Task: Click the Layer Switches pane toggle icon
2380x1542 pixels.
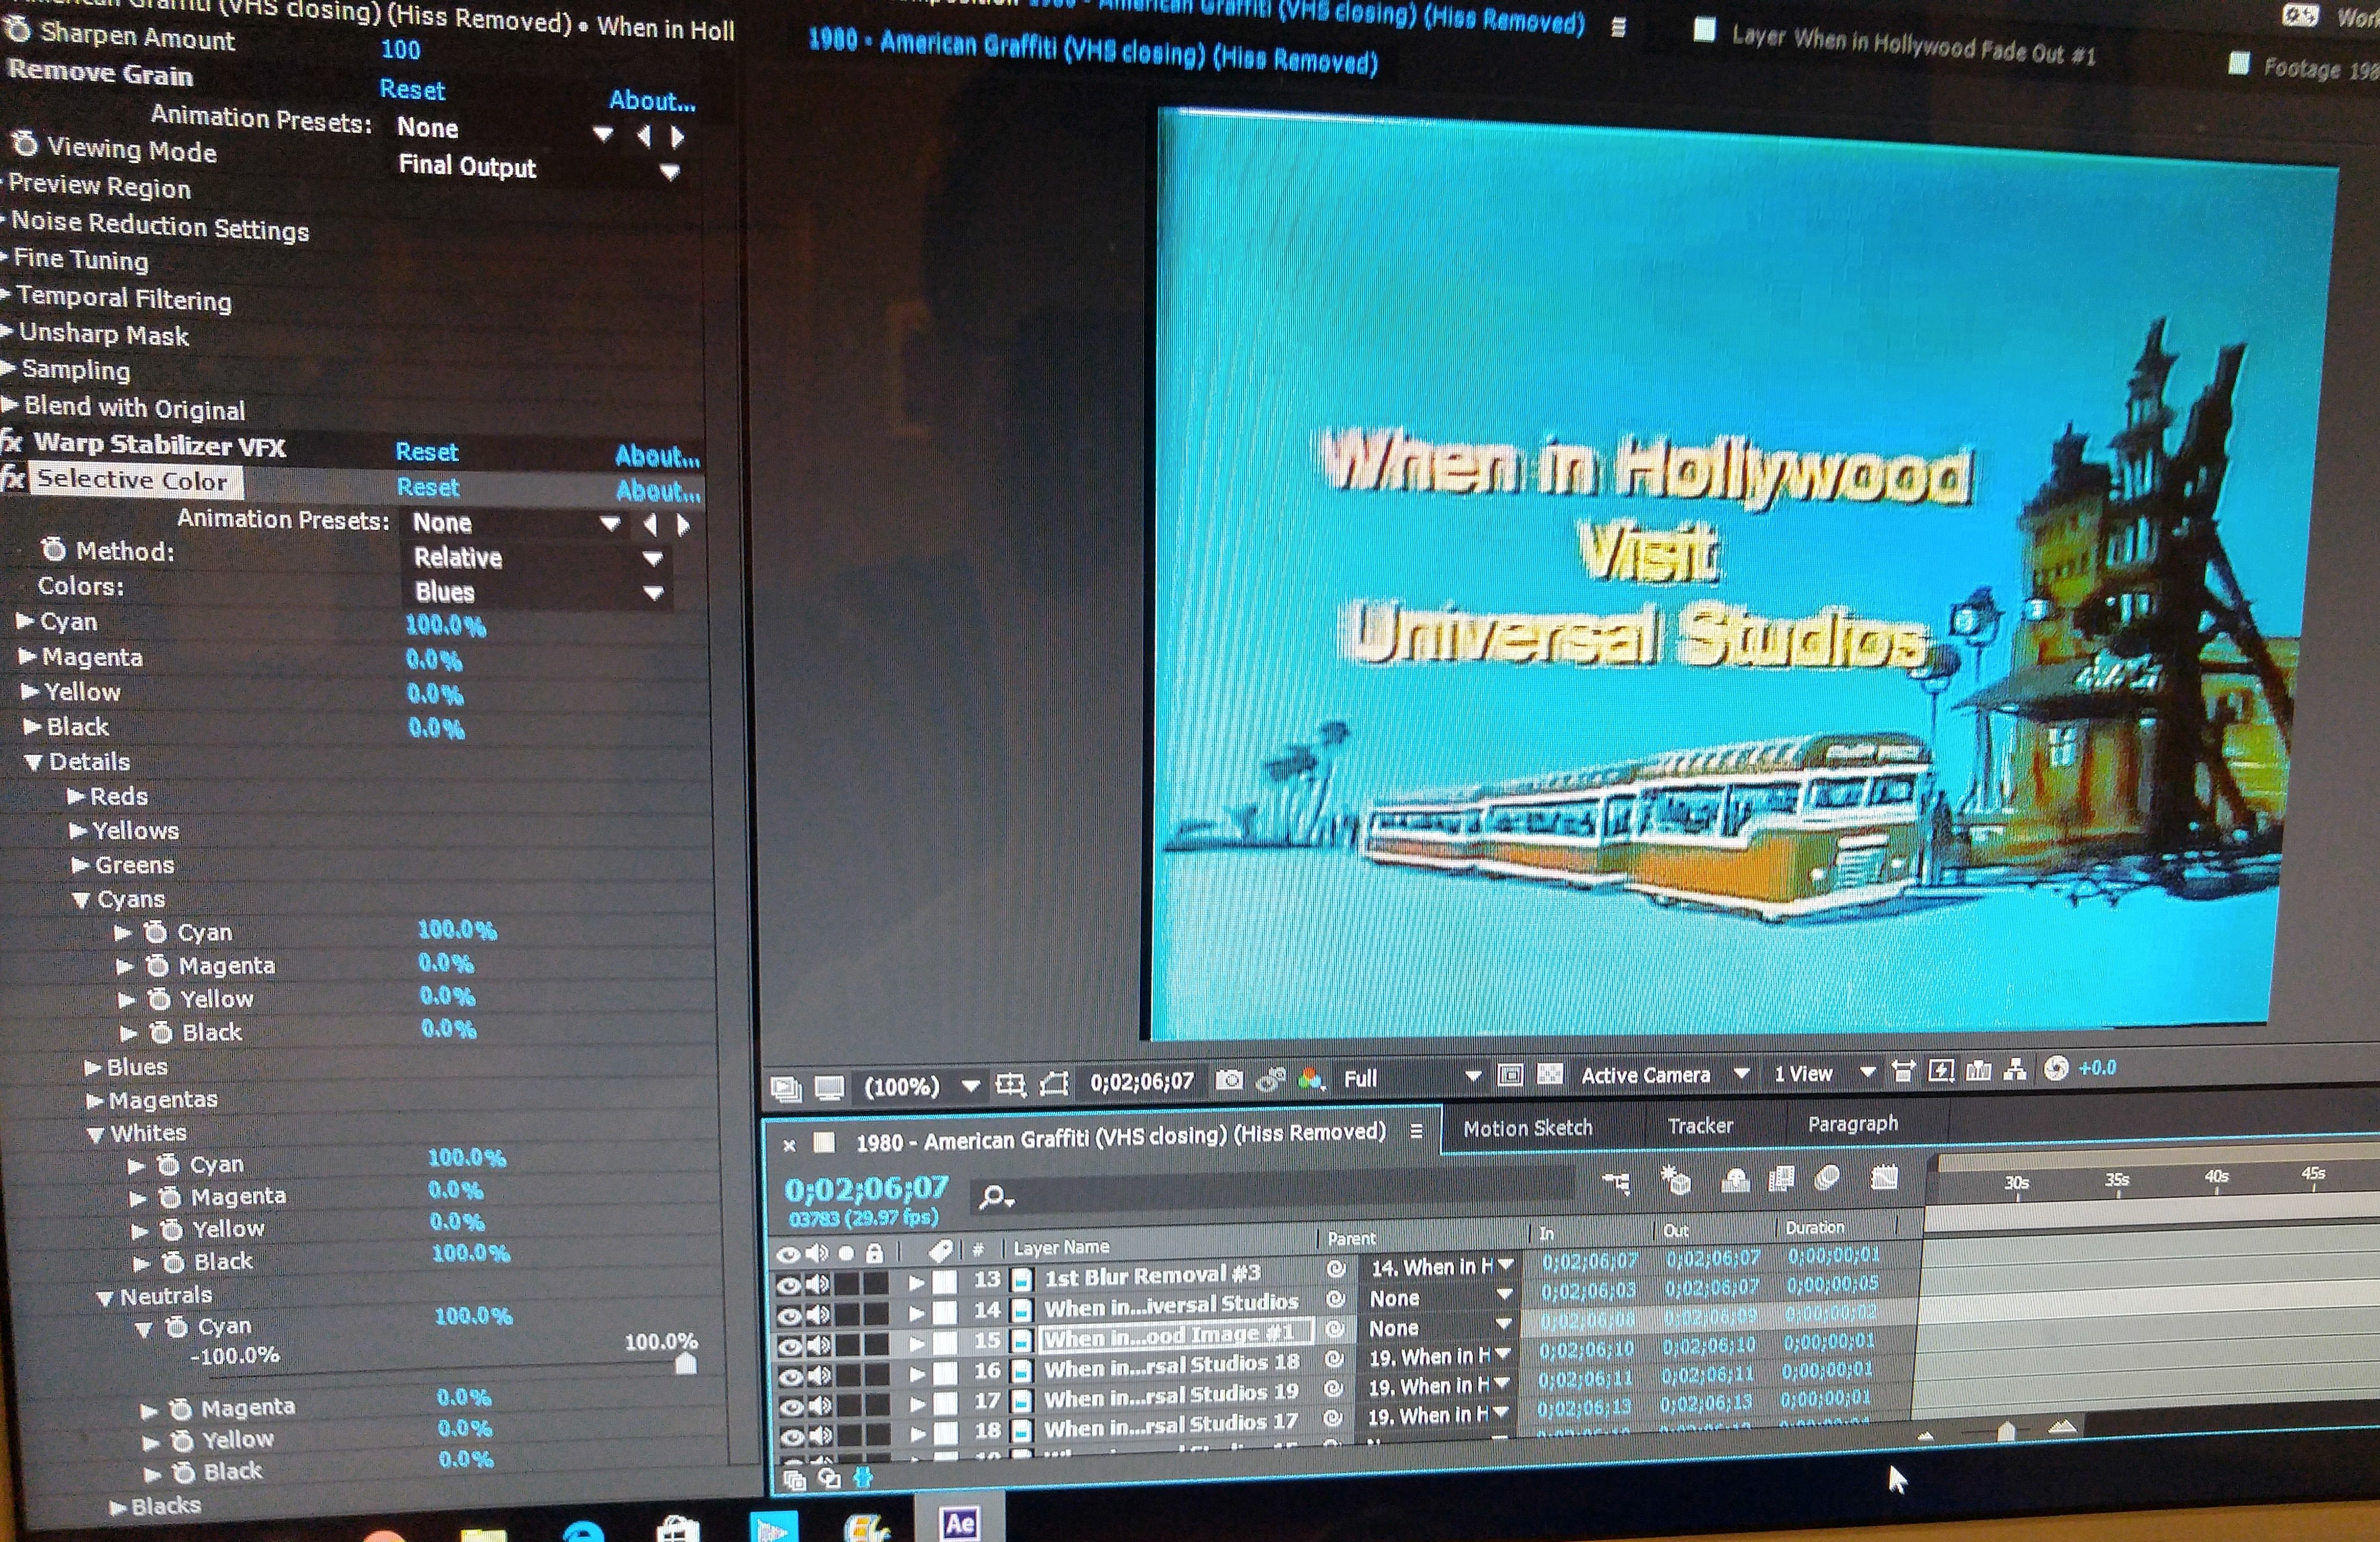Action: 795,1479
